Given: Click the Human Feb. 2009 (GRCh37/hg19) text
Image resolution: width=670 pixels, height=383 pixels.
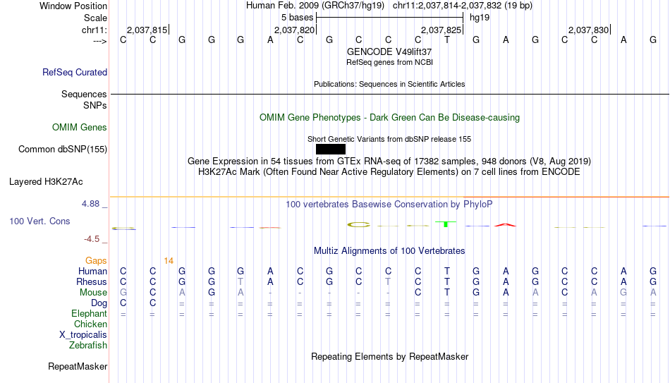Looking at the screenshot, I should 315,6.
